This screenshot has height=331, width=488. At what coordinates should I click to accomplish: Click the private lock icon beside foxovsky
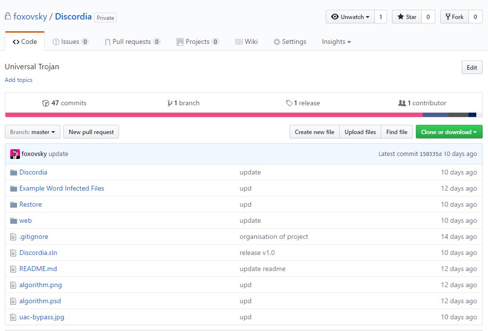click(x=8, y=16)
